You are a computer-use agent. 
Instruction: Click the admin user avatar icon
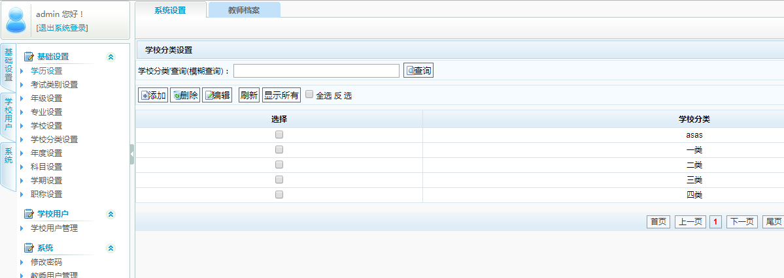click(17, 20)
